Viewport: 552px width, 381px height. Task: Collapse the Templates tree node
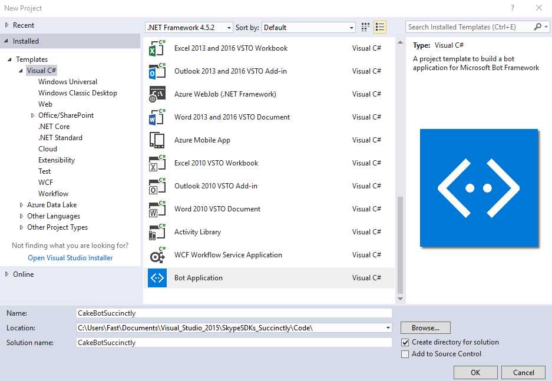pyautogui.click(x=9, y=59)
